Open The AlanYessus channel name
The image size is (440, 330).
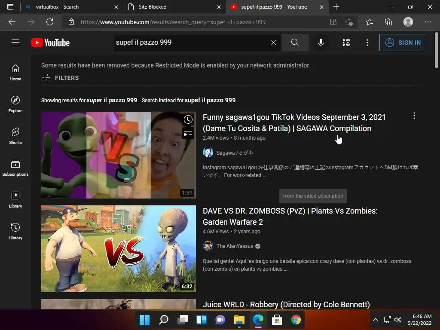click(235, 246)
